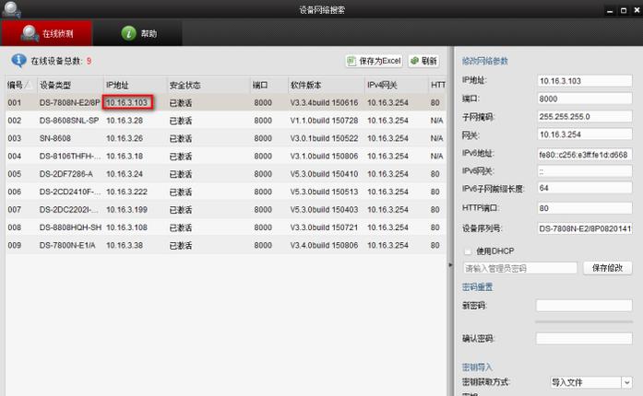
Task: Click the SADP app logo in title bar
Action: (11, 9)
